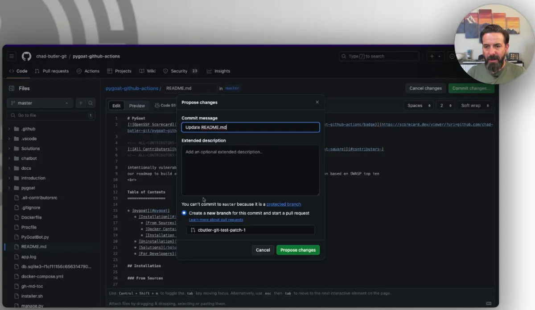This screenshot has height=310, width=535.
Task: Click the 'Table of Contents' editor line
Action: (146, 192)
